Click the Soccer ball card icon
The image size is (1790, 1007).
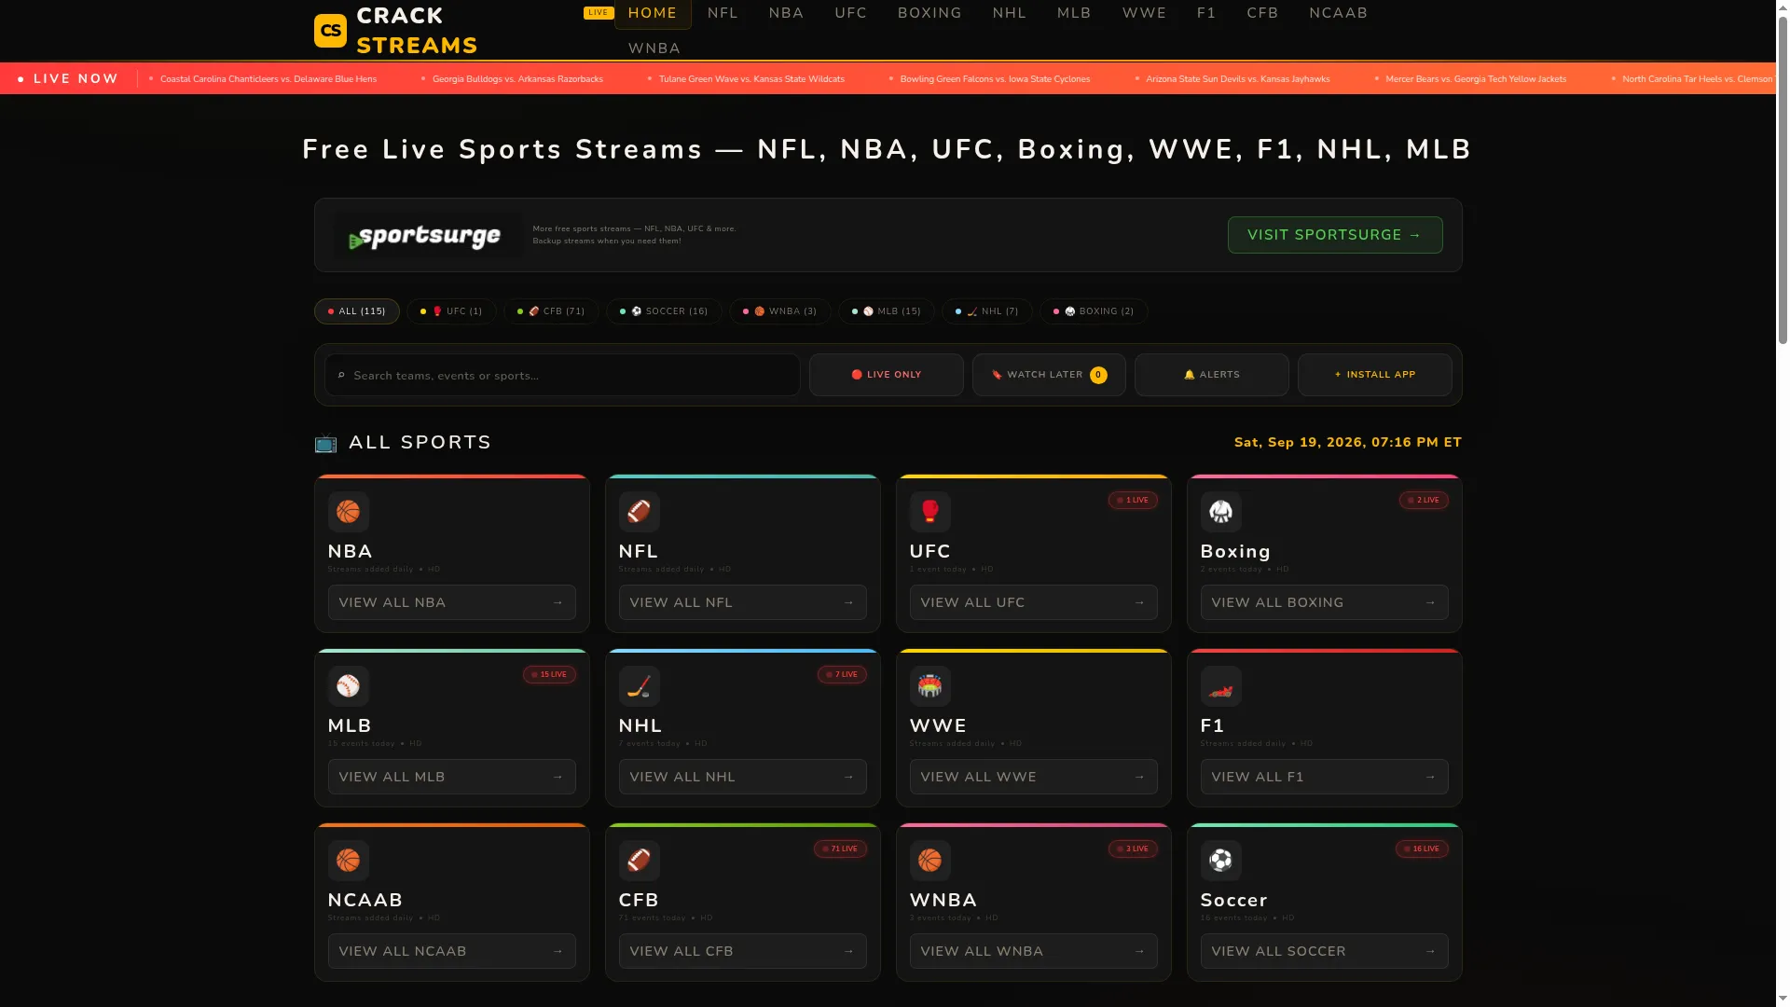1221,861
